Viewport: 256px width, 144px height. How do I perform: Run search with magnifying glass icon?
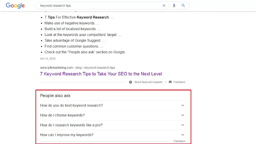tap(183, 6)
